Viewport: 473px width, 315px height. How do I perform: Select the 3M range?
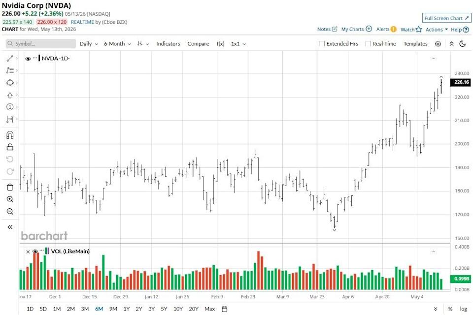click(85, 309)
